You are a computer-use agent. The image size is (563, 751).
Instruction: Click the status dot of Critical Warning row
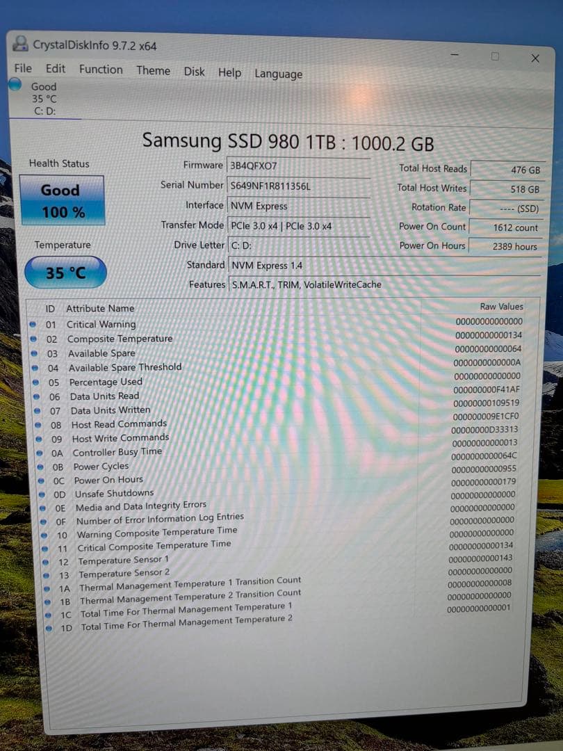point(33,324)
